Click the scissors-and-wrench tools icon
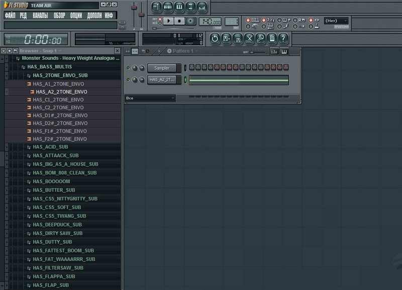This screenshot has width=402, height=290. click(249, 38)
